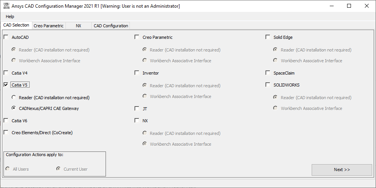Switch to the Creo Parametric tab

[x=49, y=26]
